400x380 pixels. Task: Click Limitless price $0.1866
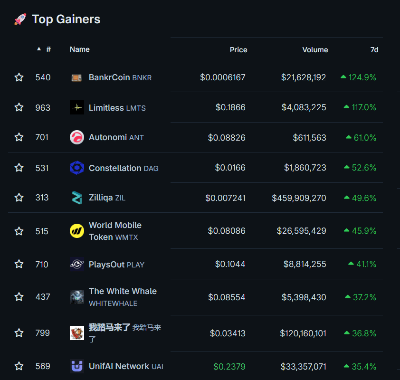click(x=230, y=107)
